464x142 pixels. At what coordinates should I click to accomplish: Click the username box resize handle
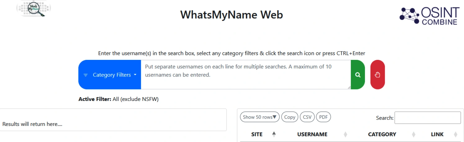349,87
